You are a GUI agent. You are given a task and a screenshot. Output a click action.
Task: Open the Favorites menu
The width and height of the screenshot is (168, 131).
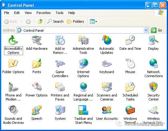click(44, 13)
